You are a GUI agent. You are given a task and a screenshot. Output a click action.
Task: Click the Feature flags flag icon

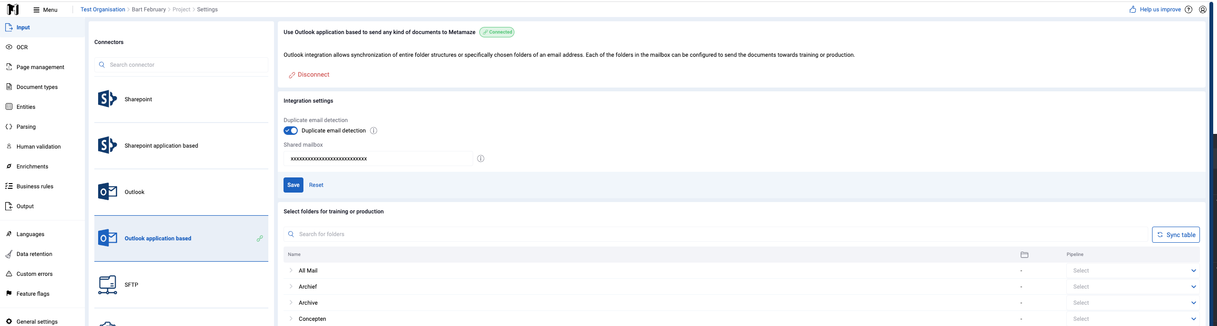(x=9, y=293)
